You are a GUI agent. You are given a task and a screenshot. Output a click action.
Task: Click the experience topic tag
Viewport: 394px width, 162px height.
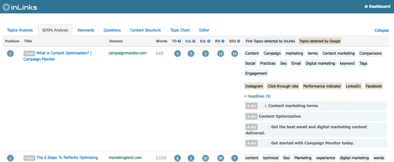[326, 158]
